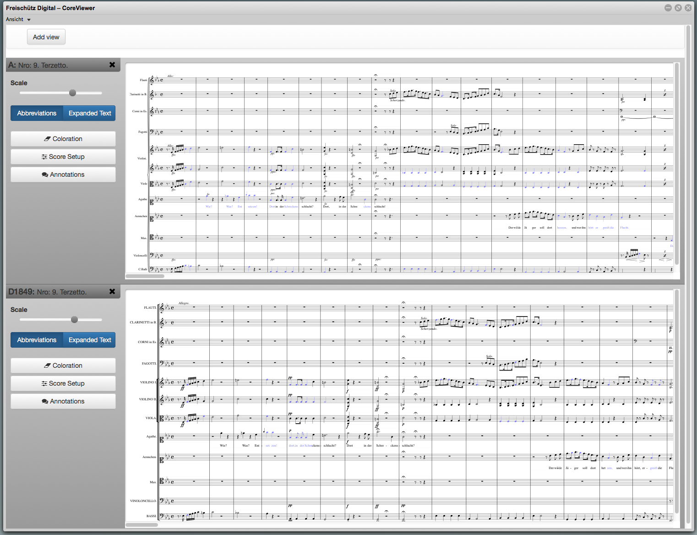Click the middle window control icon
Image resolution: width=697 pixels, height=535 pixels.
point(678,8)
